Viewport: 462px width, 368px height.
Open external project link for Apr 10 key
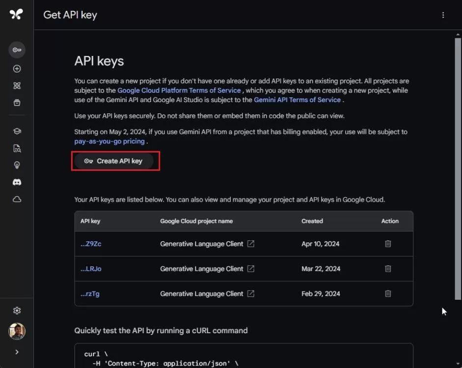pos(251,244)
